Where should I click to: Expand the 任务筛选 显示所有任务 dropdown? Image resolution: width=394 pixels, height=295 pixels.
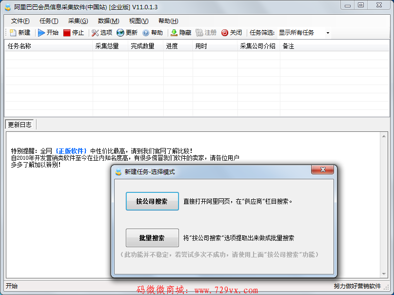[328, 33]
